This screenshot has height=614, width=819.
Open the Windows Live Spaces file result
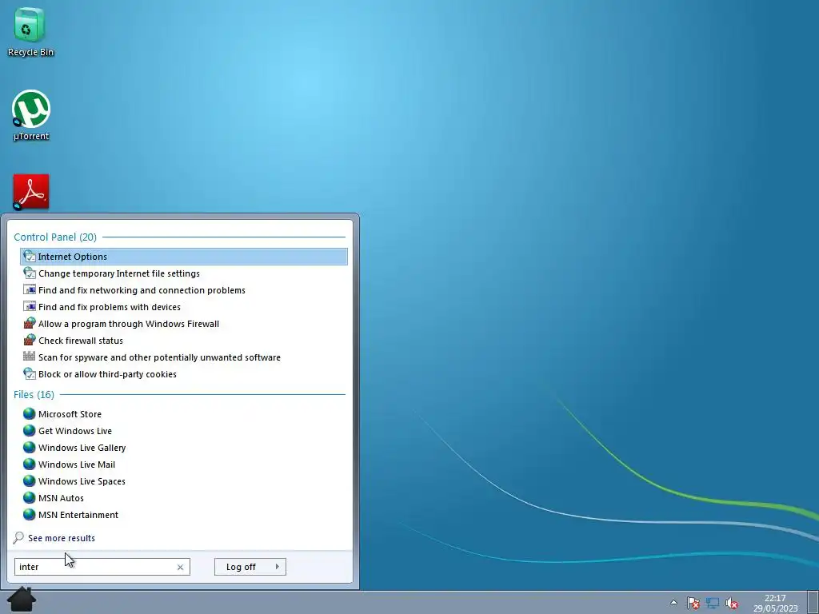[184, 480]
